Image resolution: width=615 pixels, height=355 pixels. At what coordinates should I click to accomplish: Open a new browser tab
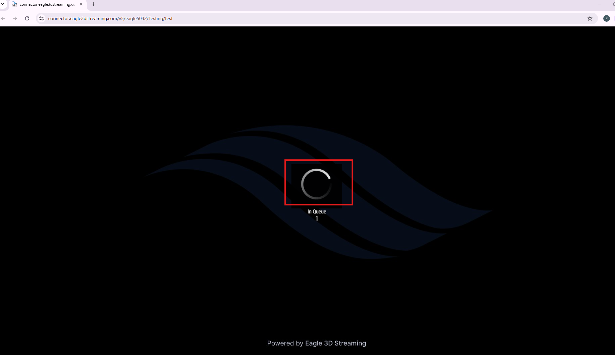[x=93, y=4]
